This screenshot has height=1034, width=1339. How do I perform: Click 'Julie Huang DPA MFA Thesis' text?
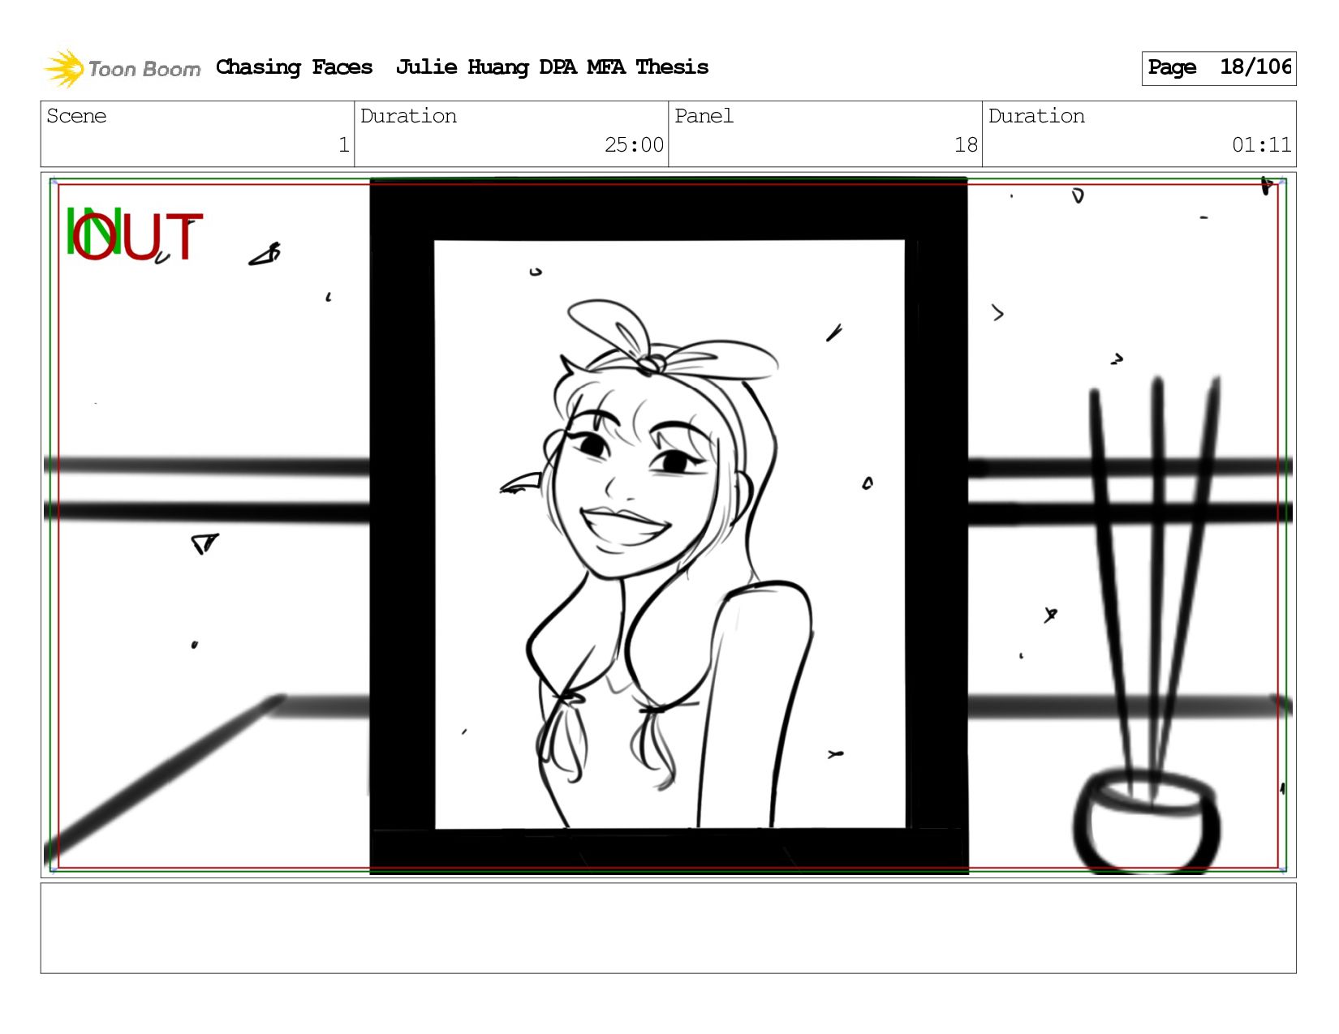[552, 67]
